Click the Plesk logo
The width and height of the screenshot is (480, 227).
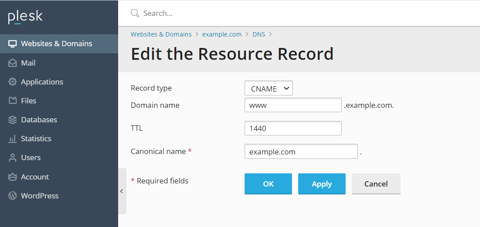[25, 17]
